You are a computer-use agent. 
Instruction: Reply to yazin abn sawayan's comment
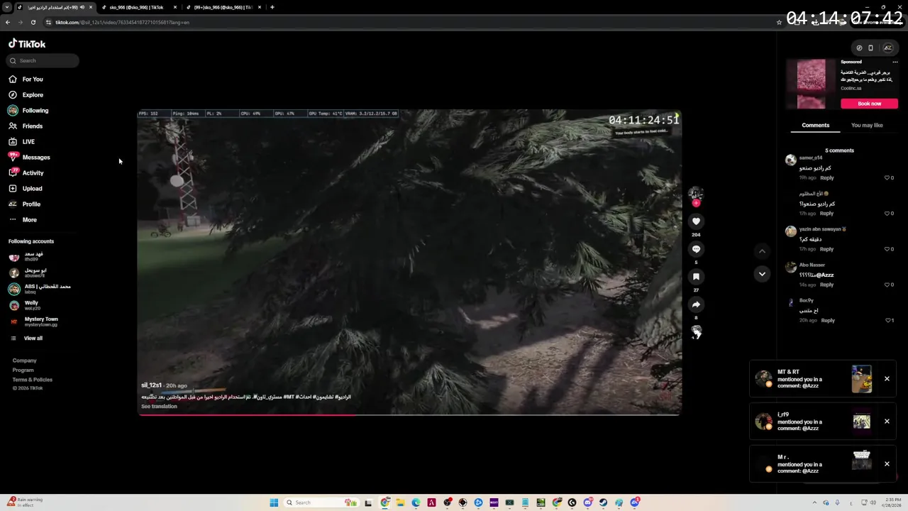coord(827,249)
